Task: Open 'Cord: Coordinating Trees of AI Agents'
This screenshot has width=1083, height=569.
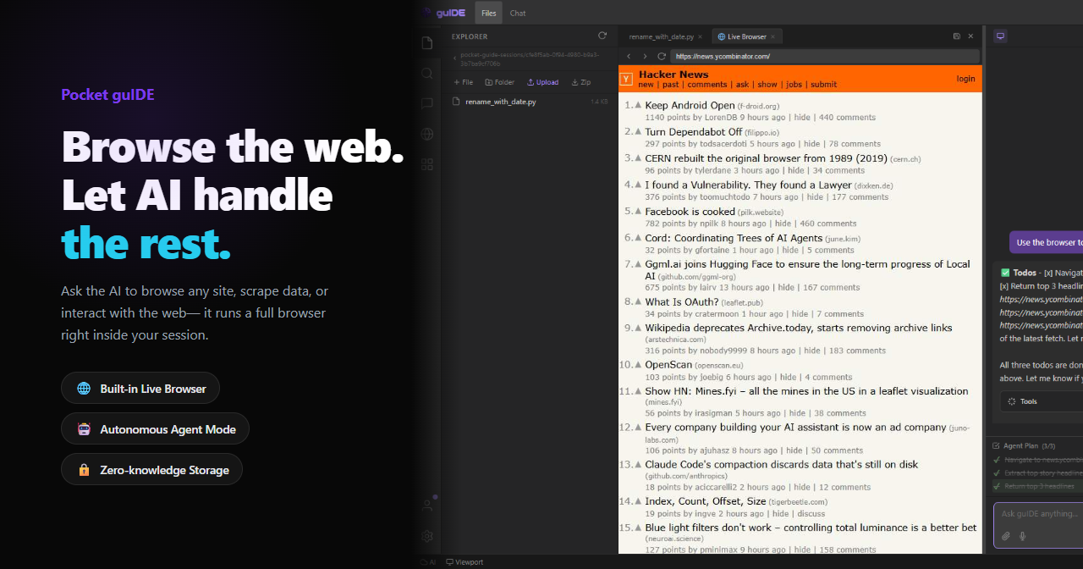Action: [x=734, y=238]
